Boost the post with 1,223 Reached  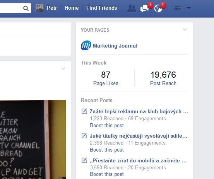(107, 125)
